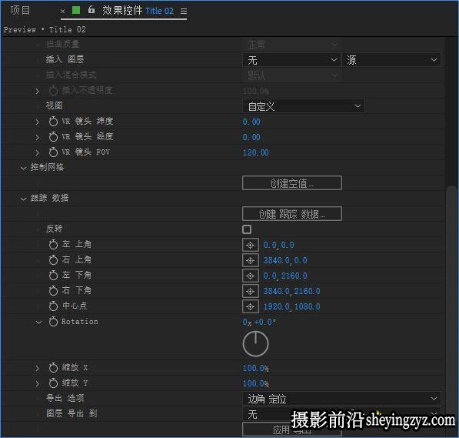Click the Rotation angle dial
This screenshot has width=459, height=438.
[255, 344]
